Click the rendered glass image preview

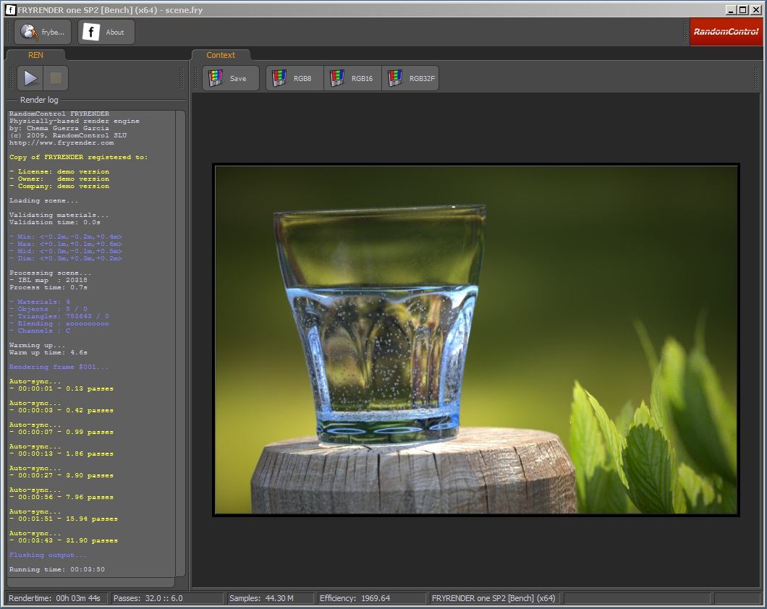(476, 339)
